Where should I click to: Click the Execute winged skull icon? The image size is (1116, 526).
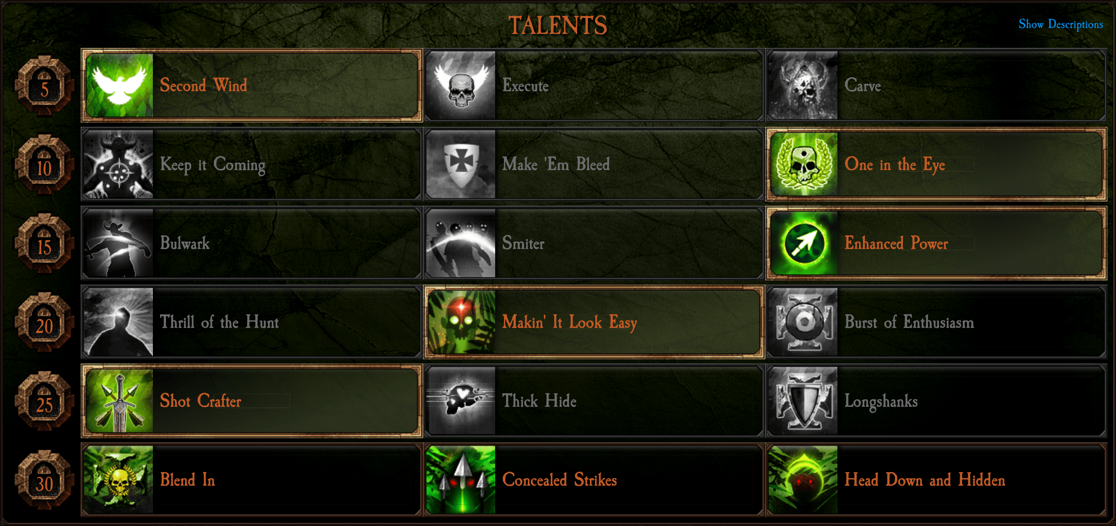[460, 85]
